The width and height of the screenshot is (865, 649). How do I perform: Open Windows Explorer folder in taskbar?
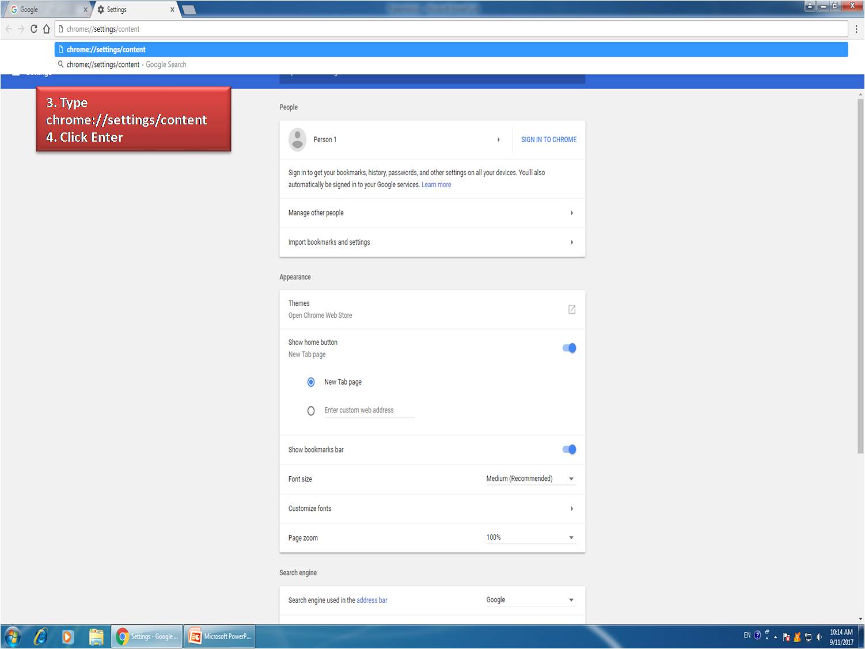[96, 636]
